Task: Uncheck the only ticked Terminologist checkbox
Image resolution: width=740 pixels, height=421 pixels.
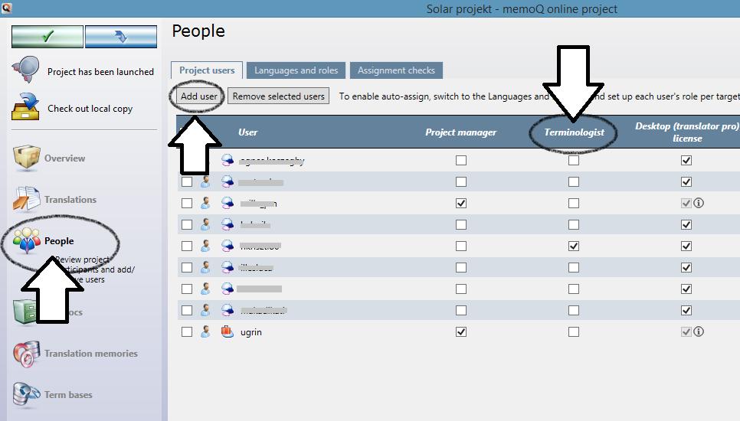Action: tap(574, 246)
